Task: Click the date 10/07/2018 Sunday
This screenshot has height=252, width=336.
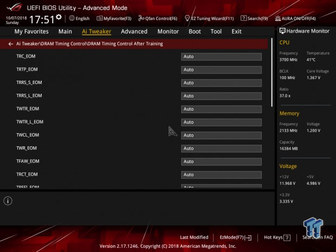Action: 16,20
